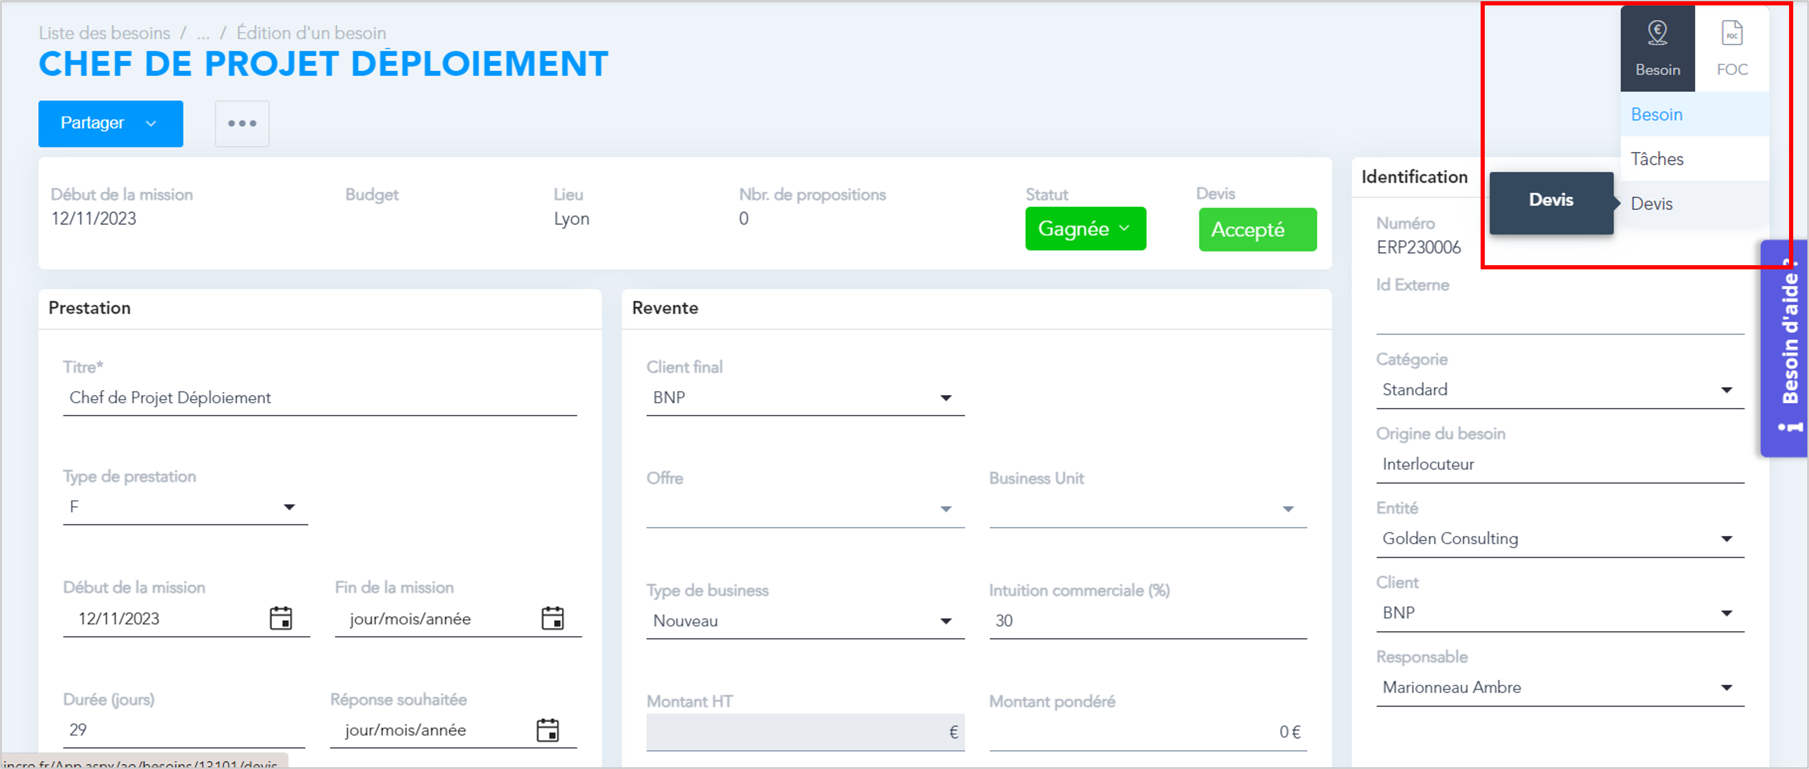Click the Intuition commerciale (%) field
The image size is (1809, 769).
pos(1148,621)
